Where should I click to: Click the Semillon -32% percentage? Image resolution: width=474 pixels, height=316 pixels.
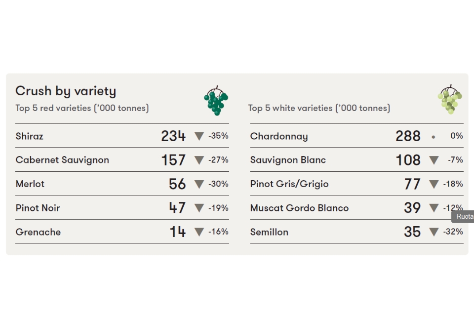[453, 232]
